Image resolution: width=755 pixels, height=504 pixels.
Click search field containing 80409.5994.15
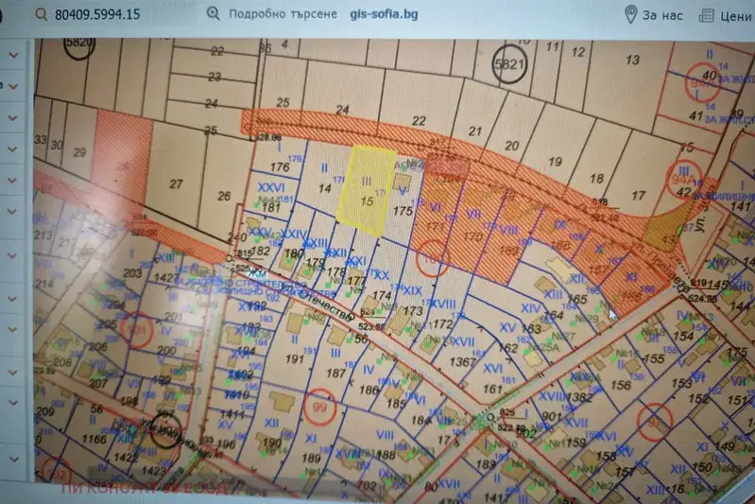click(97, 14)
